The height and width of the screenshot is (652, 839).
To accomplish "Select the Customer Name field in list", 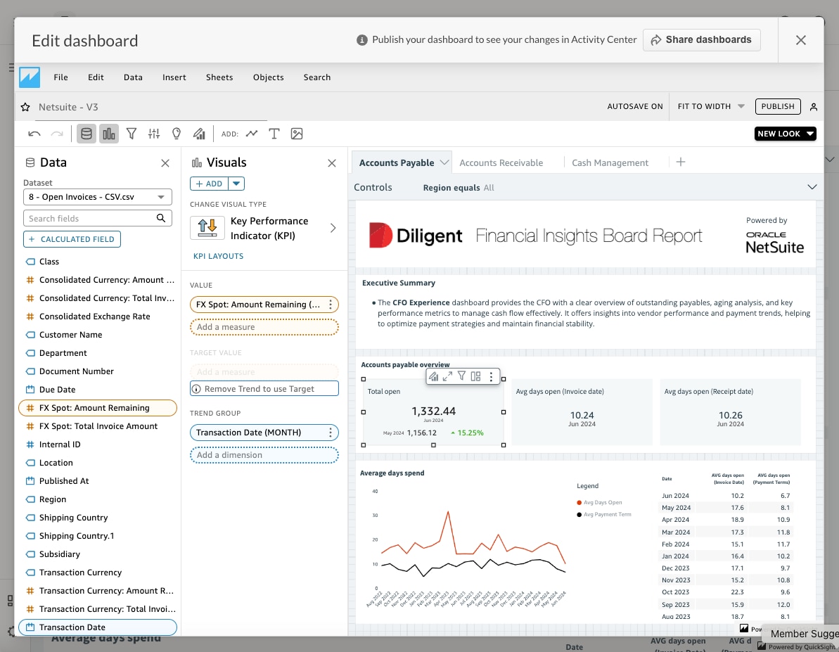I will tap(70, 335).
